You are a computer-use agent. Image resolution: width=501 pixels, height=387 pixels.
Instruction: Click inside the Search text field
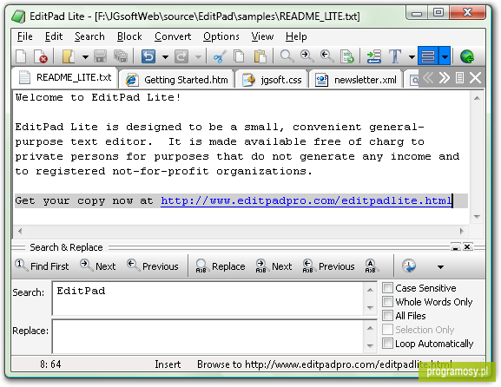(208, 298)
